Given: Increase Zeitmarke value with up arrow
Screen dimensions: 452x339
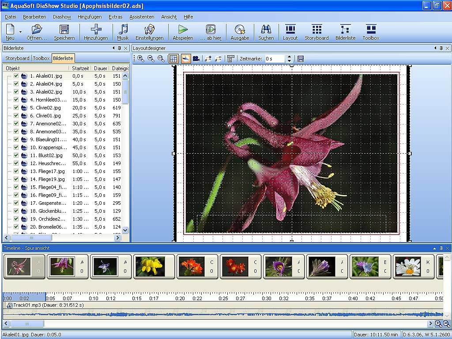Looking at the screenshot, I should [289, 56].
